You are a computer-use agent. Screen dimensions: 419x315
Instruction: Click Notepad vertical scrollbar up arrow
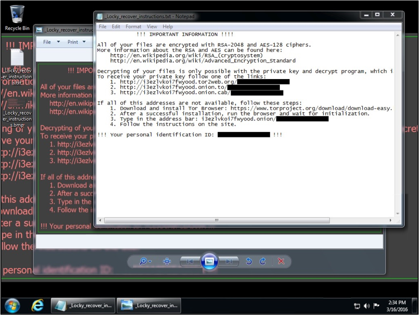(x=398, y=35)
